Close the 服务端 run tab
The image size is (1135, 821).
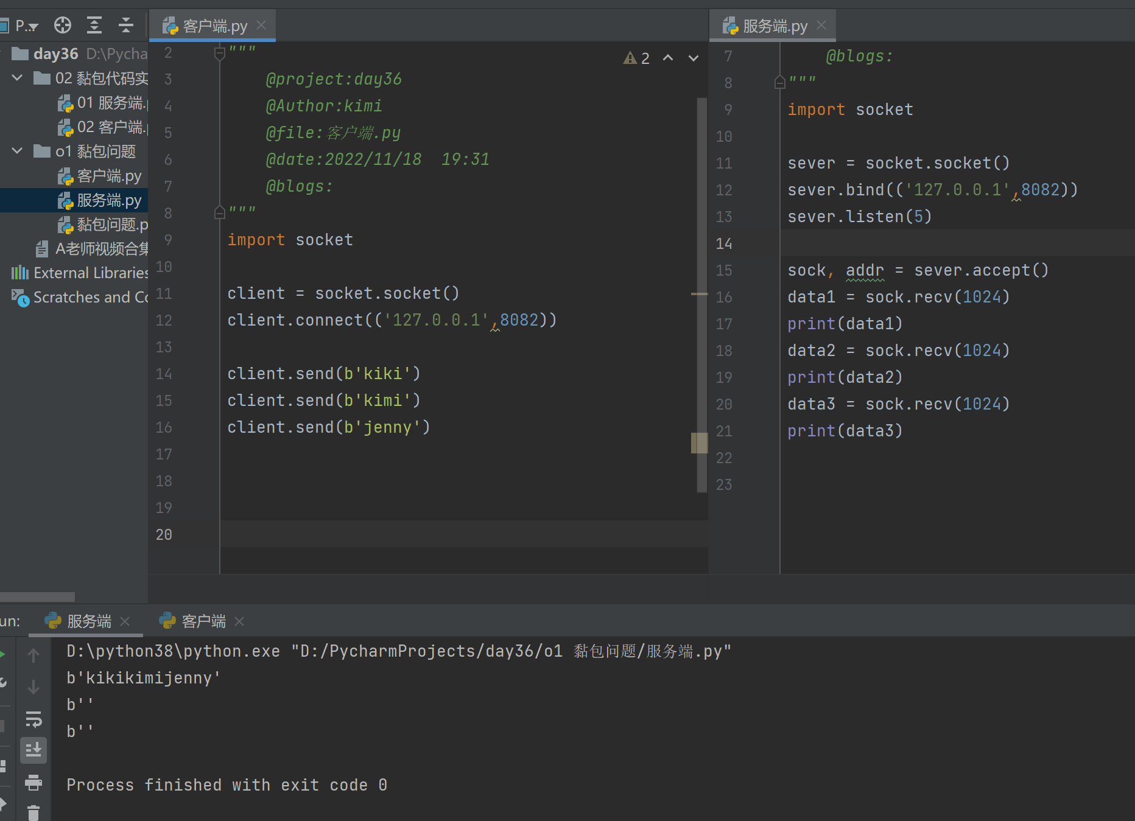[x=125, y=621]
